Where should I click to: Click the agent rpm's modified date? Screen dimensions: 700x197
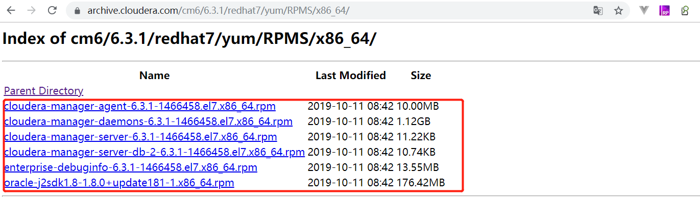351,107
